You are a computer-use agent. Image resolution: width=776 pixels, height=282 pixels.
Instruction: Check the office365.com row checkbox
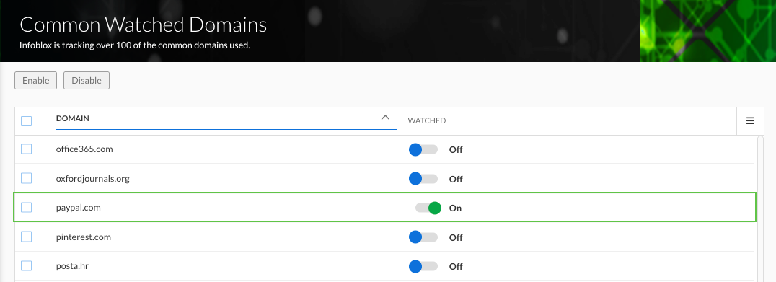pyautogui.click(x=26, y=149)
